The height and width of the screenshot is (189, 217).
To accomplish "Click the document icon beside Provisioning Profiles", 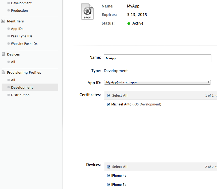I will coord(3,72).
